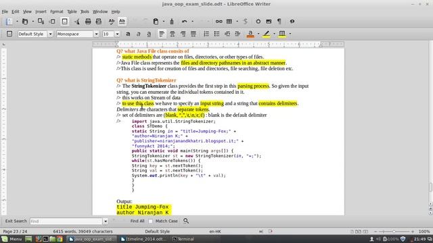Open the Gallery image icon

(269, 22)
